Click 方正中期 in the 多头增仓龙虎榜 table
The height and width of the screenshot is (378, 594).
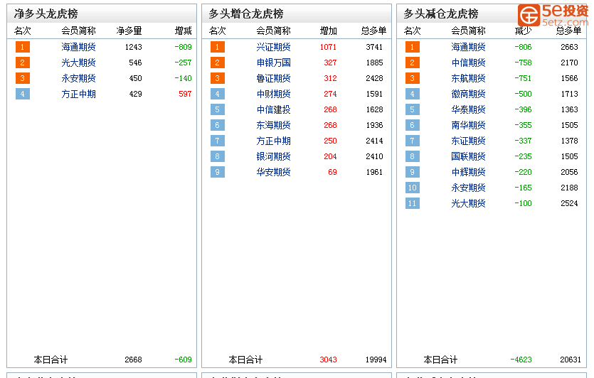tap(273, 141)
